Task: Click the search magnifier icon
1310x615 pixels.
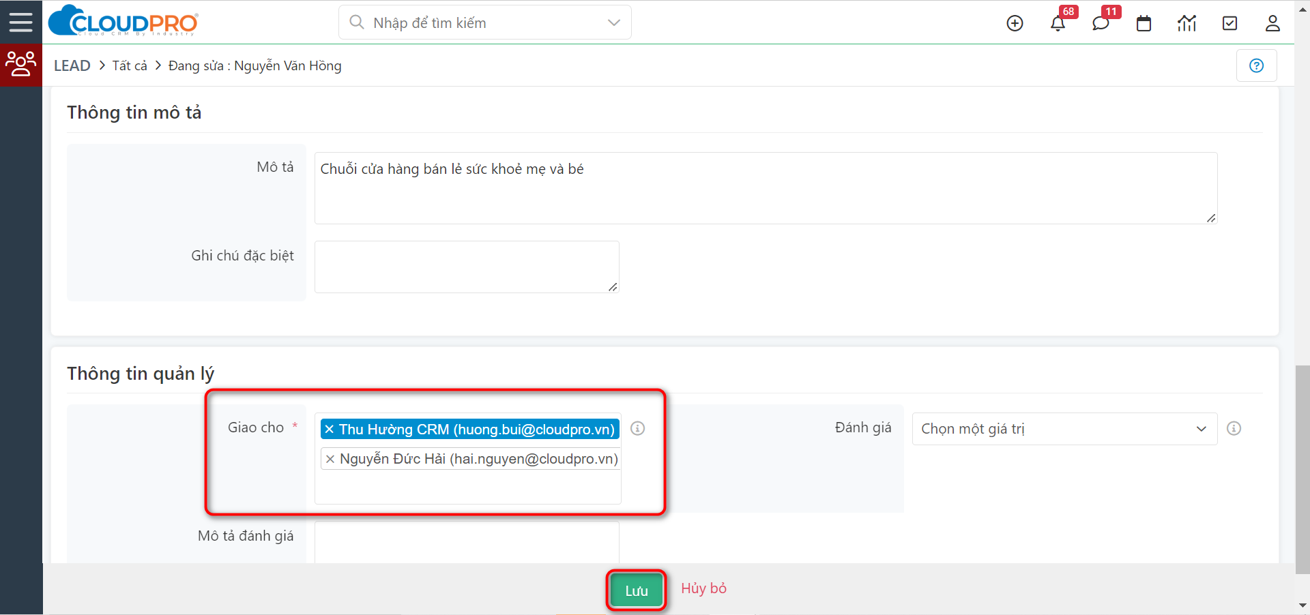Action: (x=356, y=22)
